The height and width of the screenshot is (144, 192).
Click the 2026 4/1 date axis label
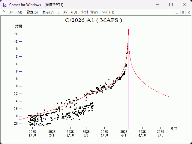click(x=124, y=133)
